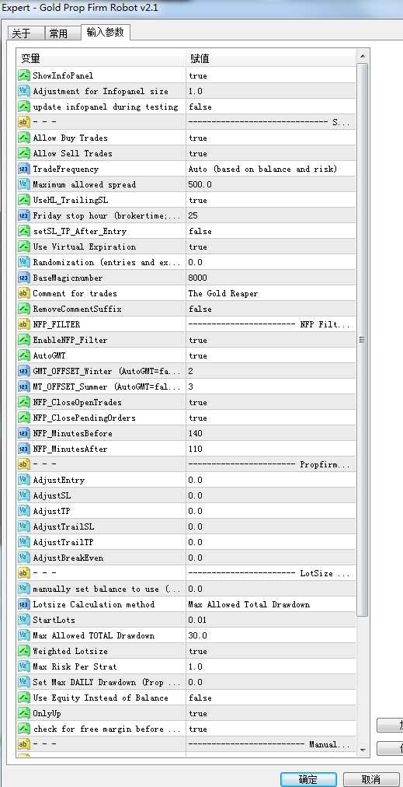
Task: Toggle the Allow Buy Trades value
Action: (x=271, y=138)
